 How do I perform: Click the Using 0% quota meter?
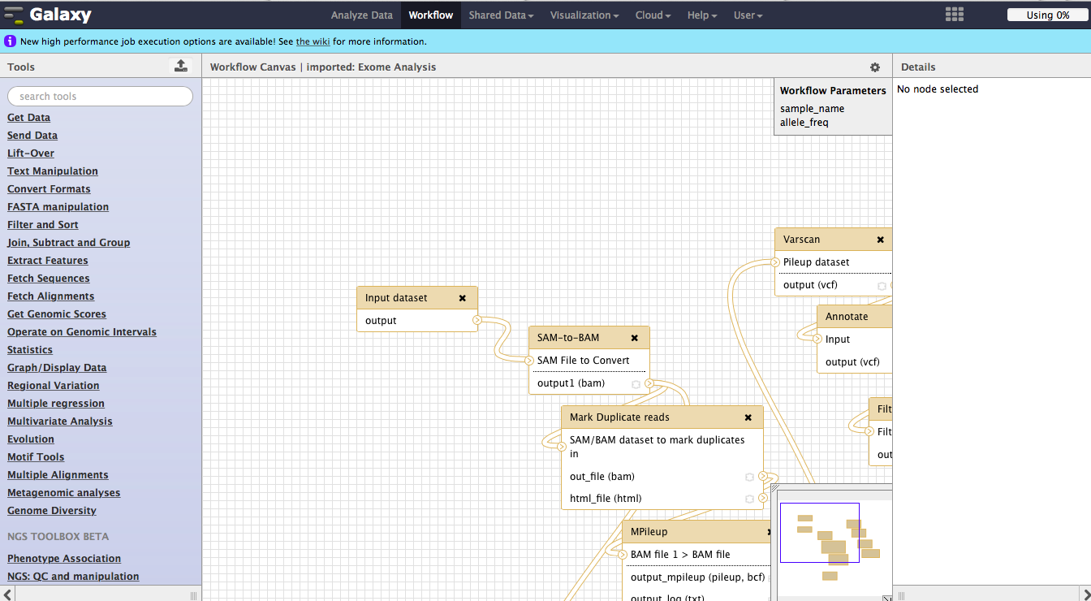click(1047, 15)
